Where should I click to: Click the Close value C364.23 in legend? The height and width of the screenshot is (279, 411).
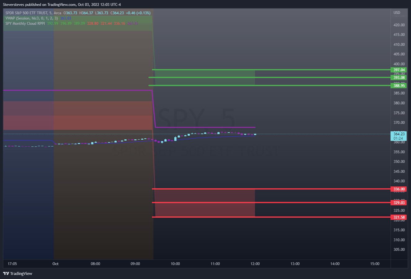(x=117, y=13)
